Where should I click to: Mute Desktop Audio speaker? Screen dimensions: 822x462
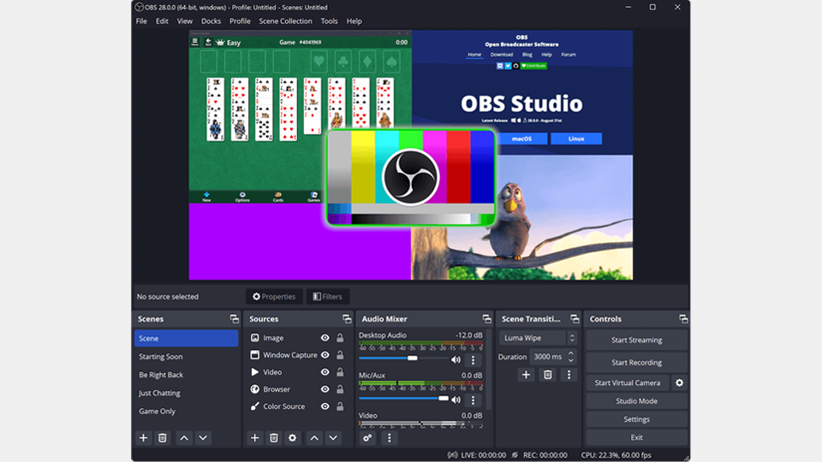click(456, 360)
